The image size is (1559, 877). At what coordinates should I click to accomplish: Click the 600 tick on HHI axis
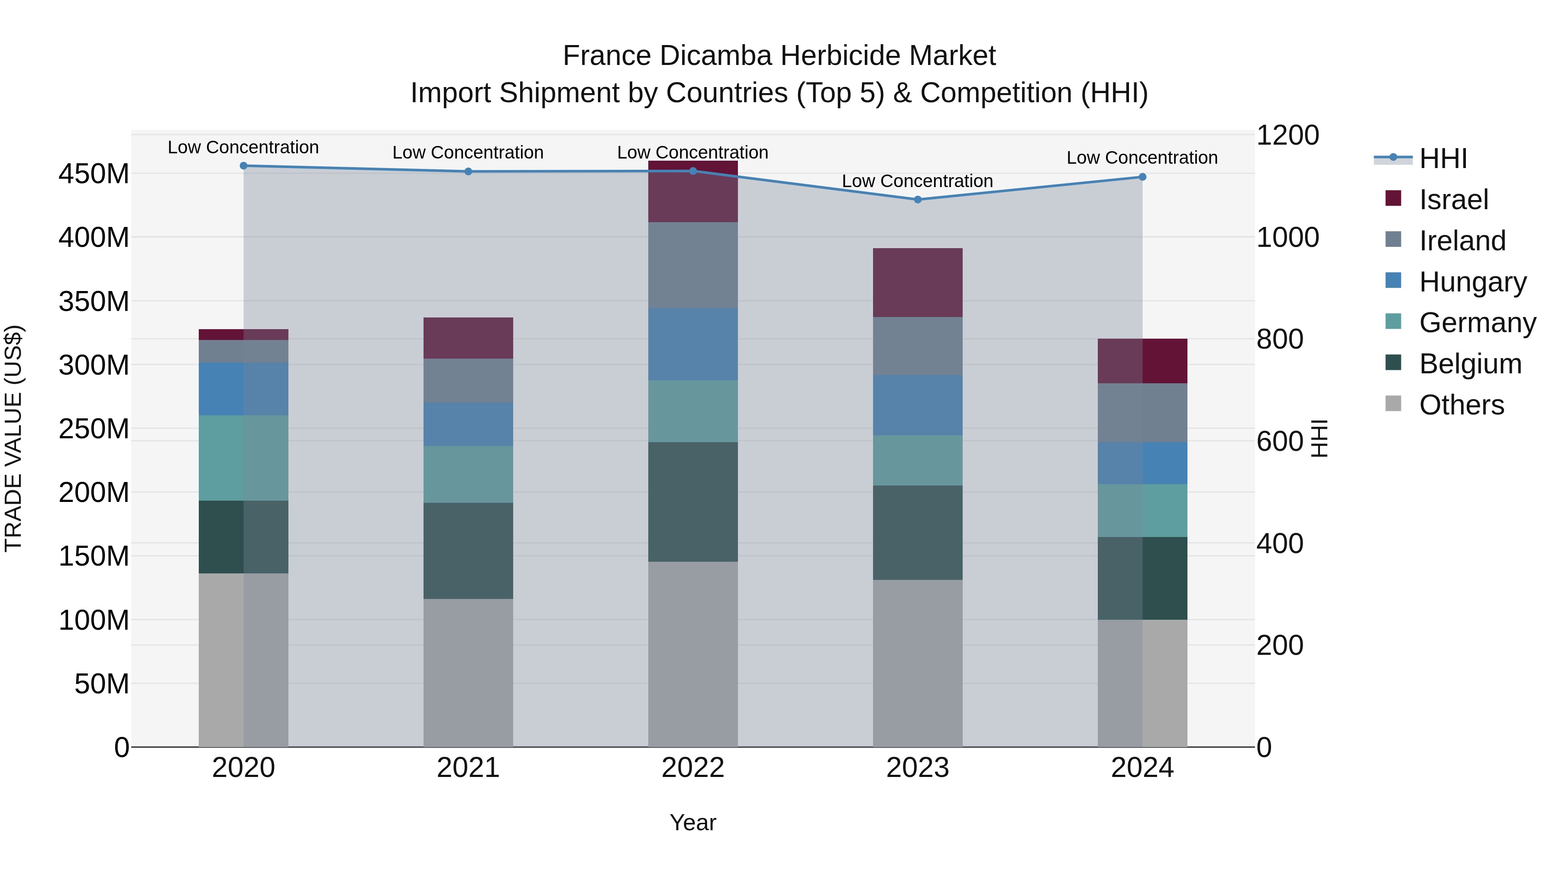1280,441
